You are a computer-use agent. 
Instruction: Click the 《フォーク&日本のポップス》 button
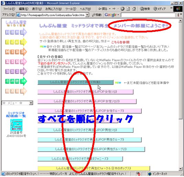94,168
